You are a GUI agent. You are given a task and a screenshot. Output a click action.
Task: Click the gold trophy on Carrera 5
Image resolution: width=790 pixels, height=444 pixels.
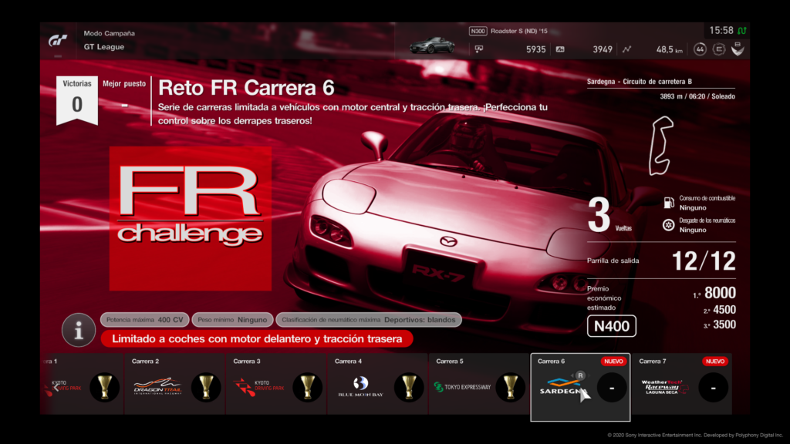511,387
